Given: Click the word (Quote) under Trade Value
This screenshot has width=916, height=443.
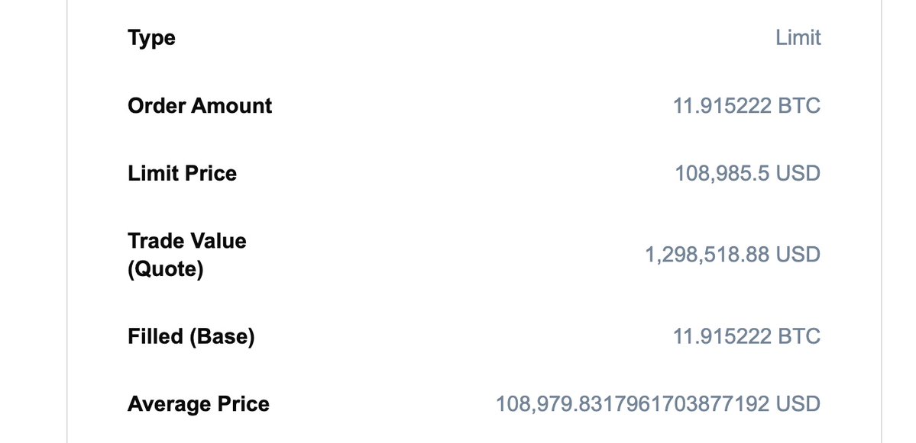Looking at the screenshot, I should pyautogui.click(x=165, y=269).
